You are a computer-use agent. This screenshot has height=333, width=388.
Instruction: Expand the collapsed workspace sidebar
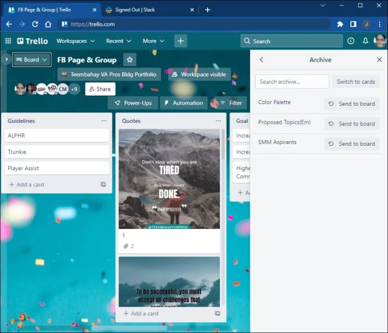pos(6,60)
